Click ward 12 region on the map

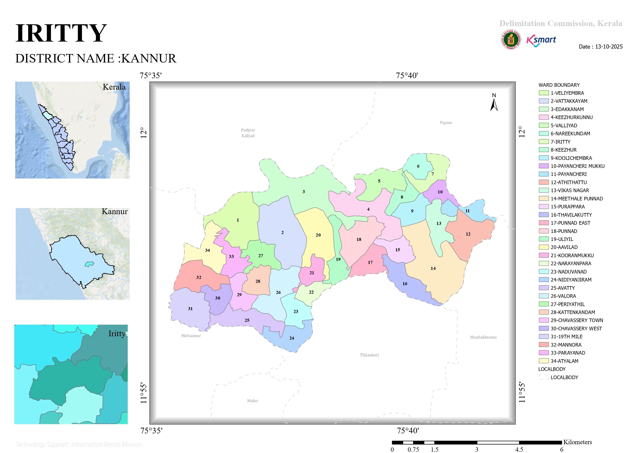[x=468, y=234]
